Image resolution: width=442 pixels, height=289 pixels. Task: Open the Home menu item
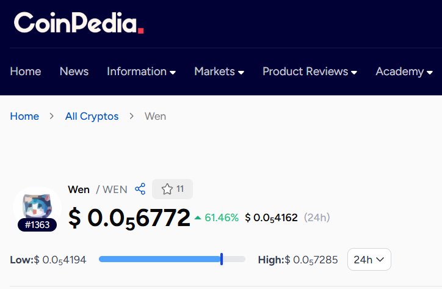click(x=26, y=71)
